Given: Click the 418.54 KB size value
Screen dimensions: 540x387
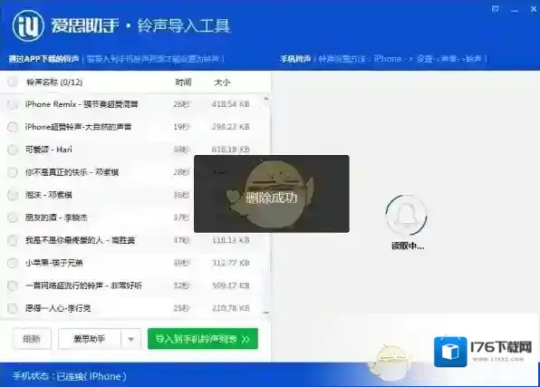Looking at the screenshot, I should (230, 104).
